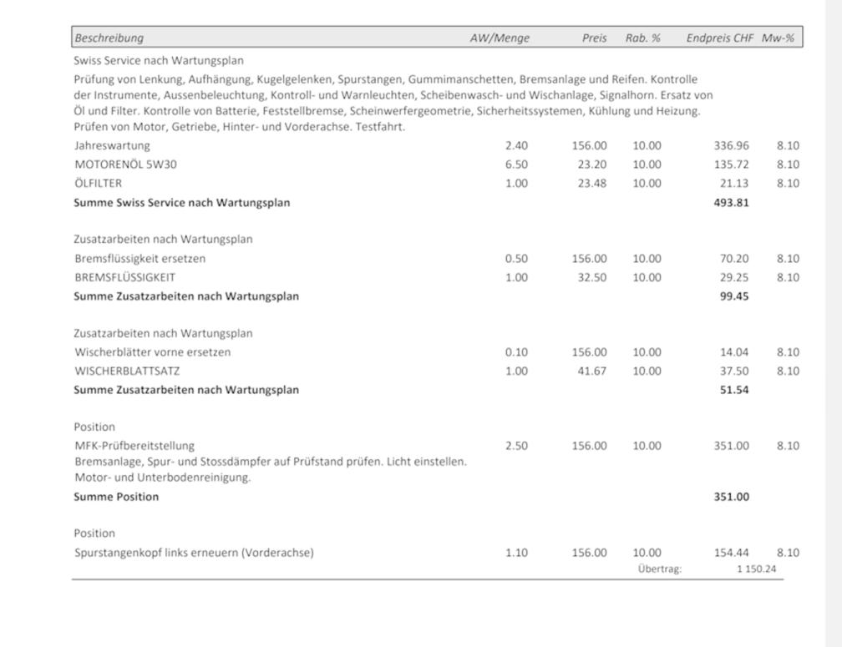
Task: Select "Wischerblätter vorne ersetzen" row label
Action: click(x=153, y=352)
